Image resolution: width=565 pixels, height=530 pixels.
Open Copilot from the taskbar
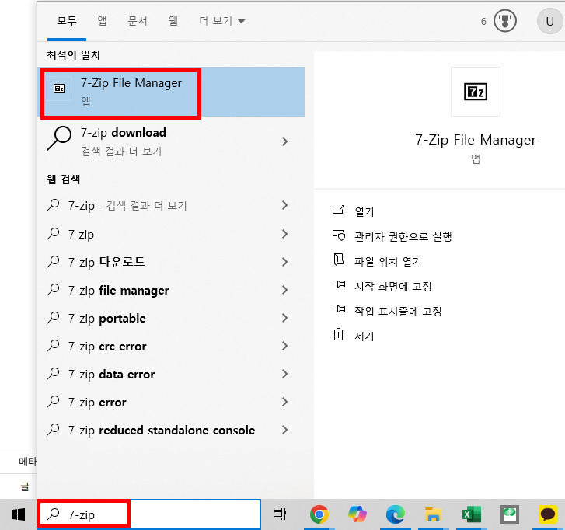357,514
